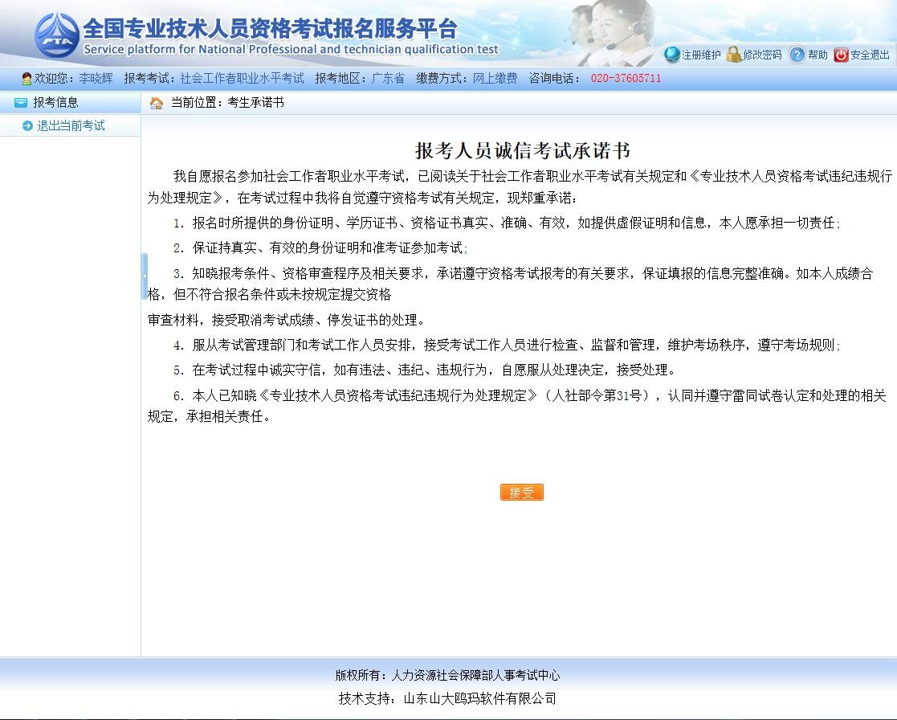Click pledge item 5 about 诚实守信

(x=425, y=370)
